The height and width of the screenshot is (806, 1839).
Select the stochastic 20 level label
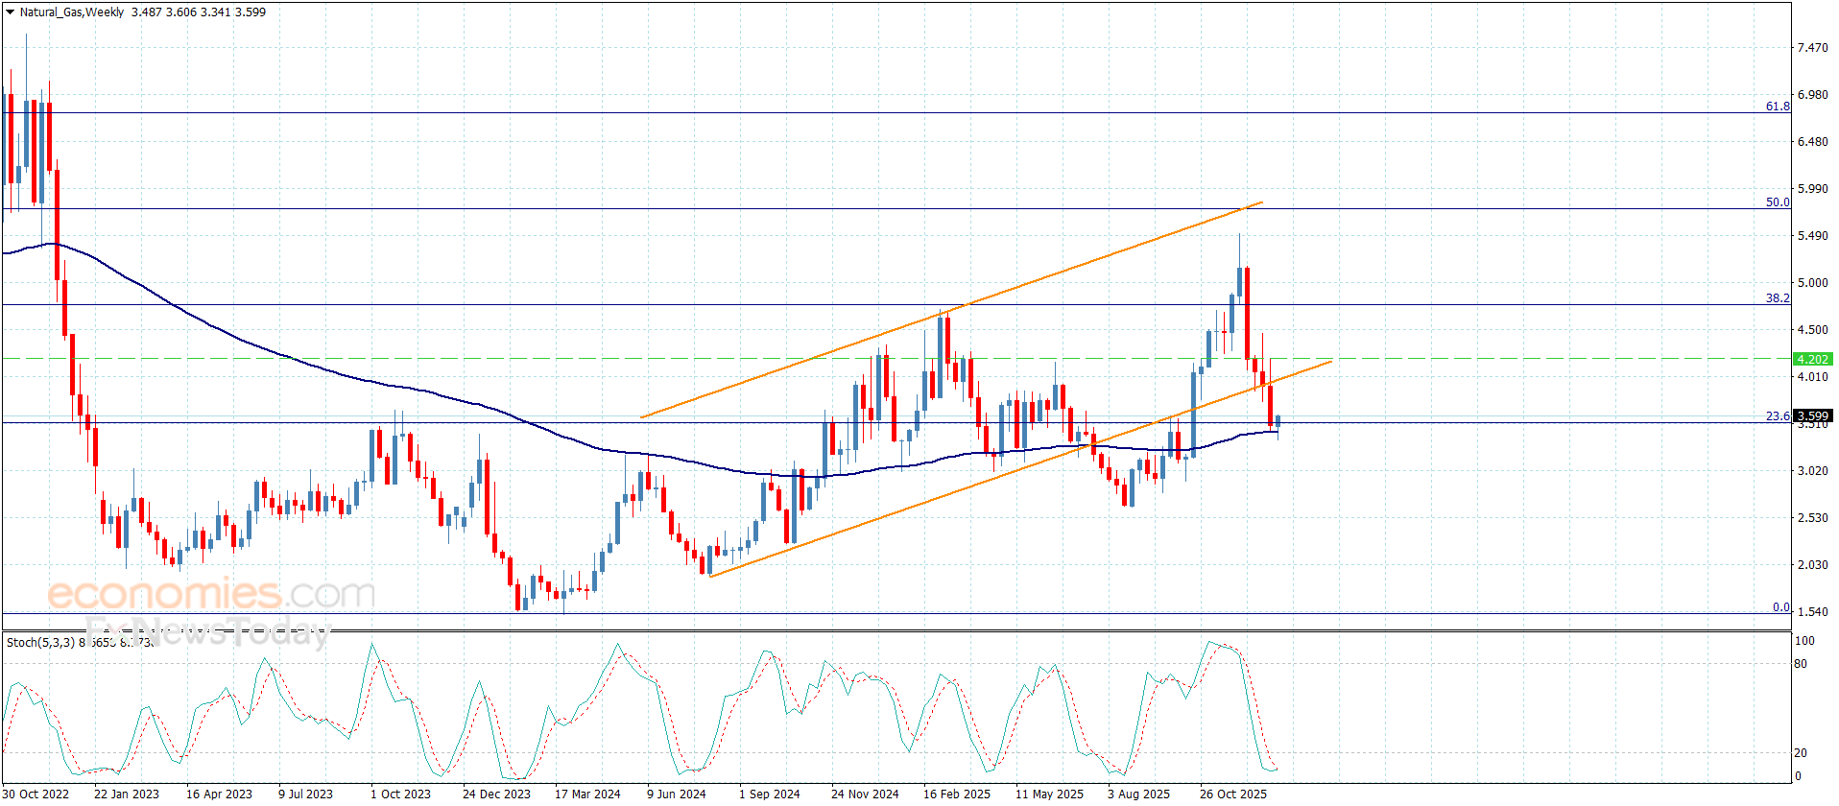[x=1801, y=753]
